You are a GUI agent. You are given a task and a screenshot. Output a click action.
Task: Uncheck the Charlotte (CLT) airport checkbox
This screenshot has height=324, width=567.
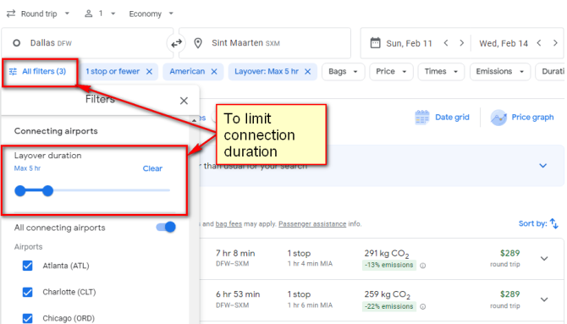pos(27,292)
